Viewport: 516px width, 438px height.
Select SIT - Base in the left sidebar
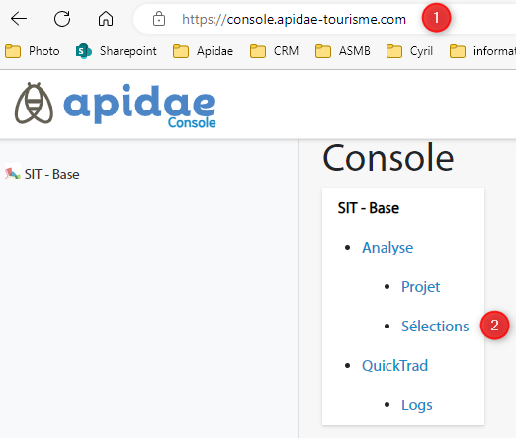click(x=51, y=174)
